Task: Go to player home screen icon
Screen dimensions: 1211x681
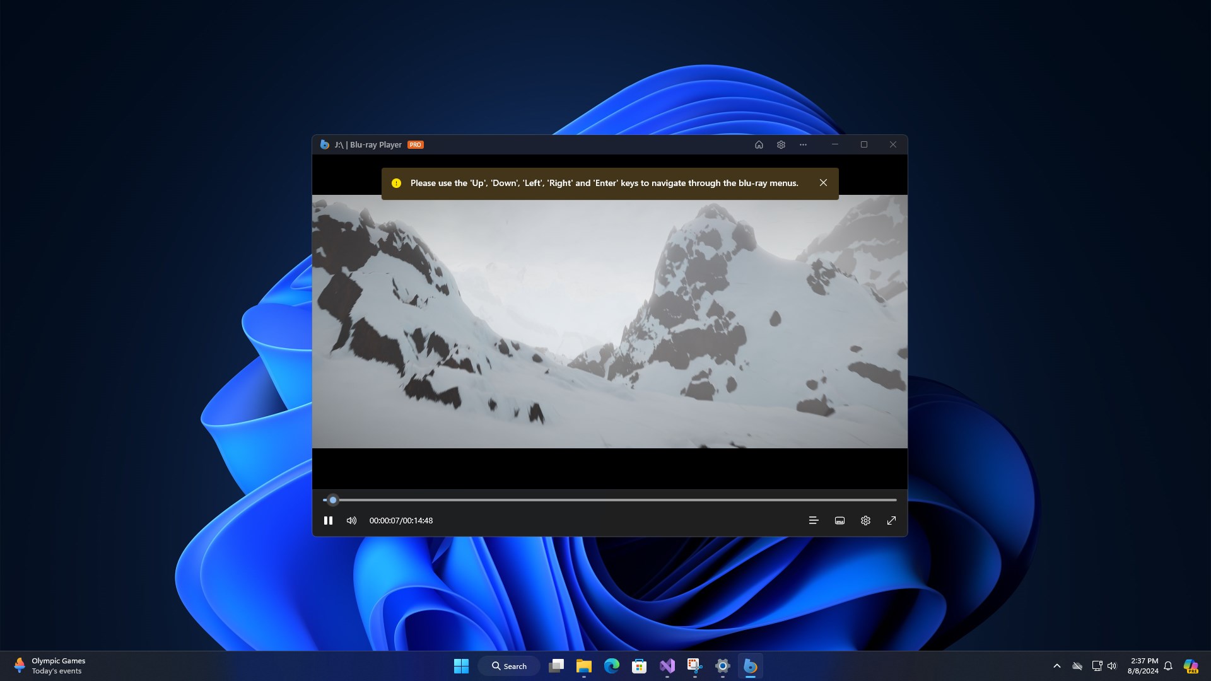Action: [759, 144]
